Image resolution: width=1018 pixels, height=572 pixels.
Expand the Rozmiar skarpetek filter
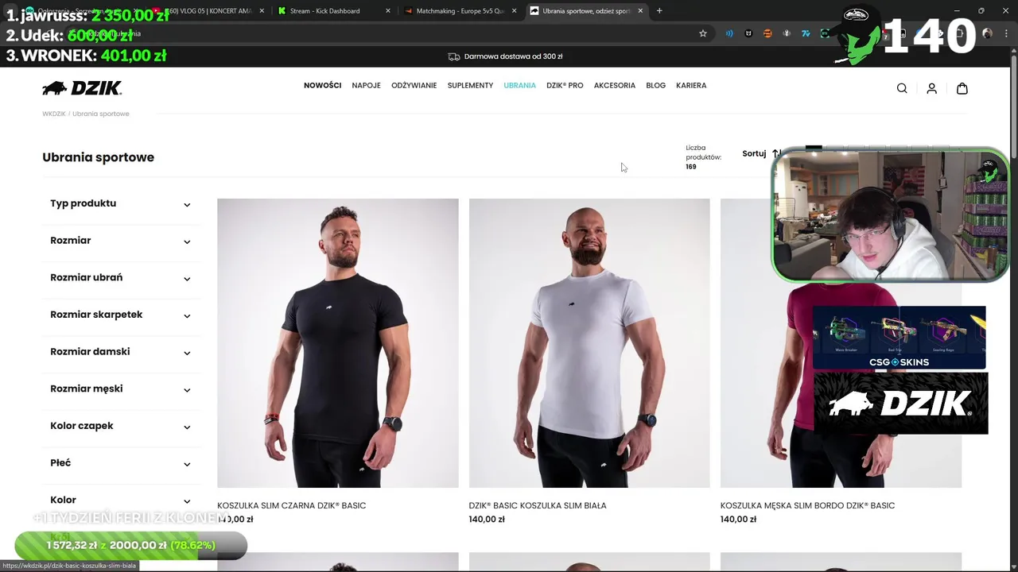(121, 315)
